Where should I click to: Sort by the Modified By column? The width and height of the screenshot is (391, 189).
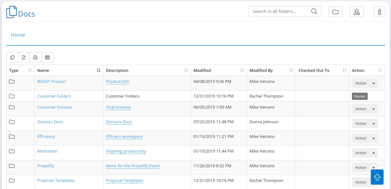point(271,70)
